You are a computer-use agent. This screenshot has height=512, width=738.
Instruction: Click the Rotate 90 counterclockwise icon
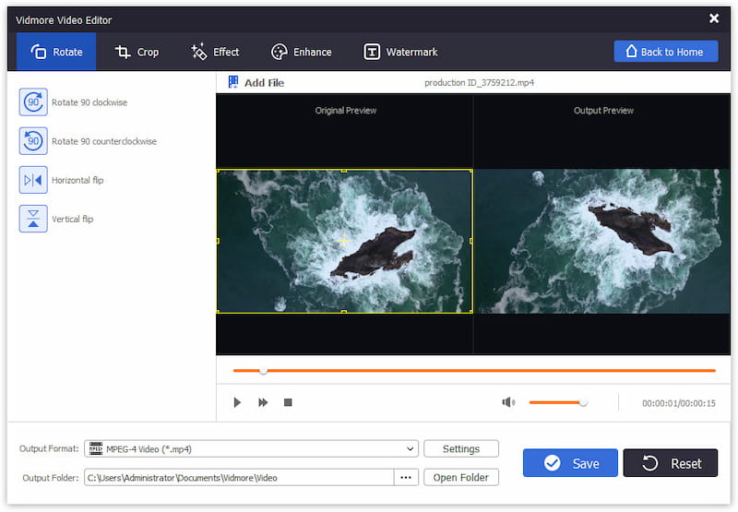[33, 141]
